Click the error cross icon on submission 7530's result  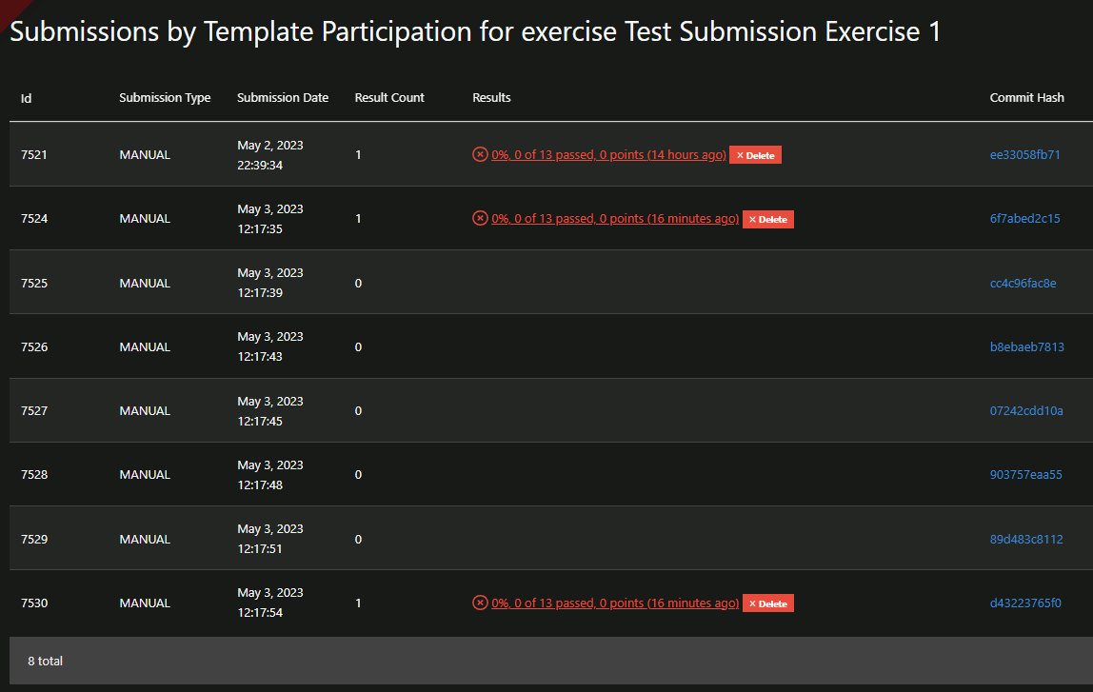[x=480, y=603]
